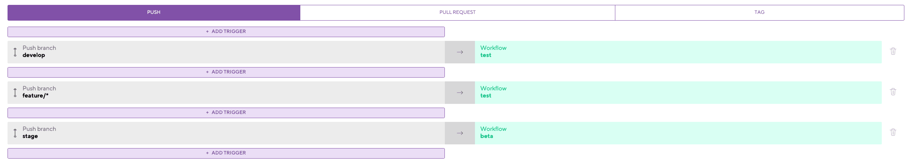Click the feature/* trigger's reorder handle
The image size is (910, 165).
(x=15, y=93)
